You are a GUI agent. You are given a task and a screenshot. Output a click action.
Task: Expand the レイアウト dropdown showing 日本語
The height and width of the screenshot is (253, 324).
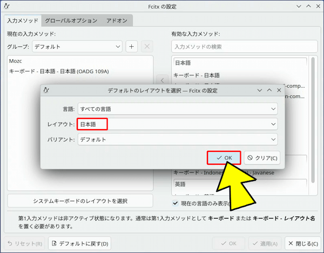178,124
